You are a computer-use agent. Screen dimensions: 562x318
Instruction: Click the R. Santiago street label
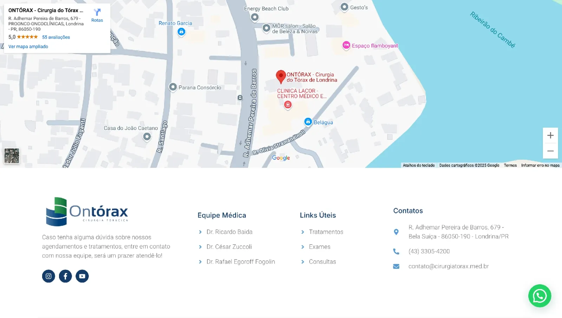(162, 137)
